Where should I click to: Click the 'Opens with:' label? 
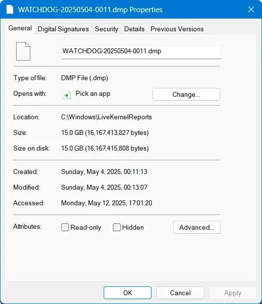(x=30, y=94)
